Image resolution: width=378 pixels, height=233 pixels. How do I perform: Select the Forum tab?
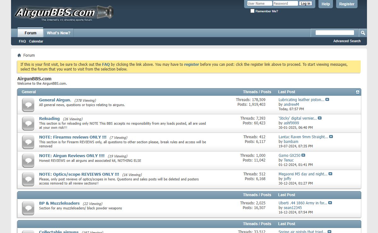pyautogui.click(x=31, y=33)
